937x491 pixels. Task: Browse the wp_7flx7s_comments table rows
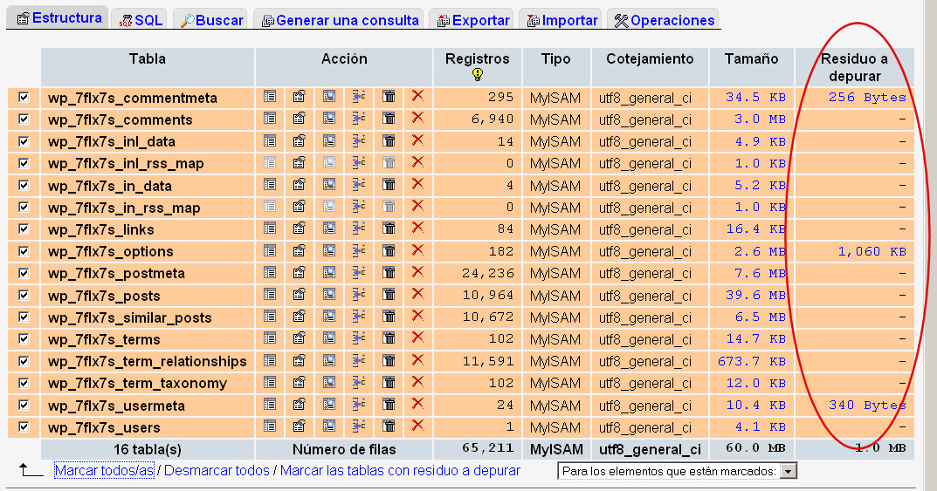pyautogui.click(x=270, y=119)
